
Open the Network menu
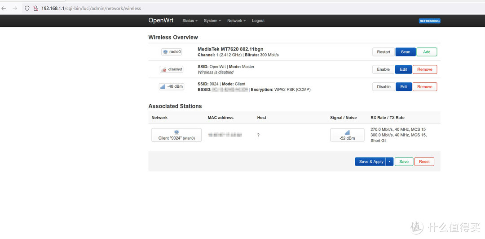point(236,21)
